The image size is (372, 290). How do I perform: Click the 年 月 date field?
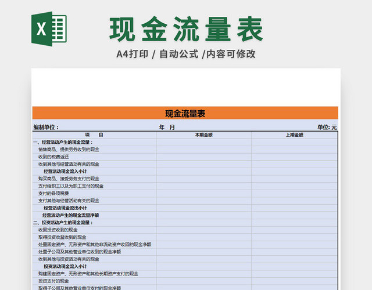(x=167, y=127)
